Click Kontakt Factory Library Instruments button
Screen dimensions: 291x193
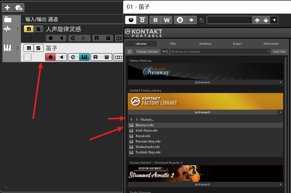click(203, 112)
